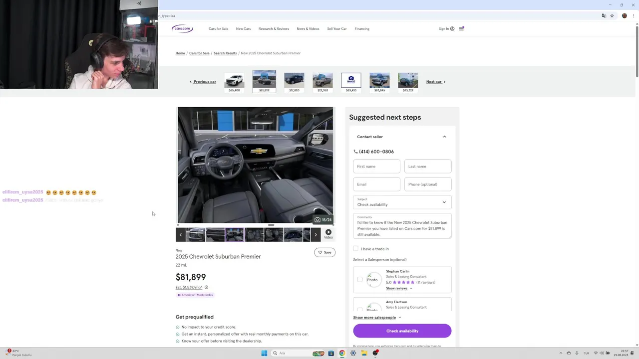Open the notification bell in taskbar

pos(633,353)
